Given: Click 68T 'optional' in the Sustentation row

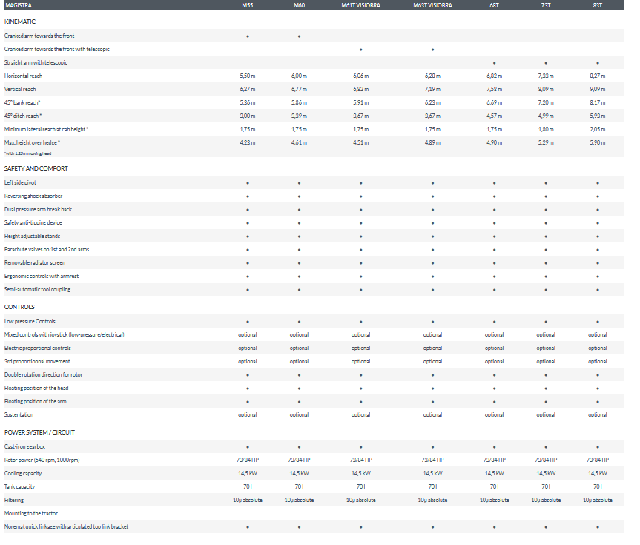Looking at the screenshot, I should pos(494,414).
